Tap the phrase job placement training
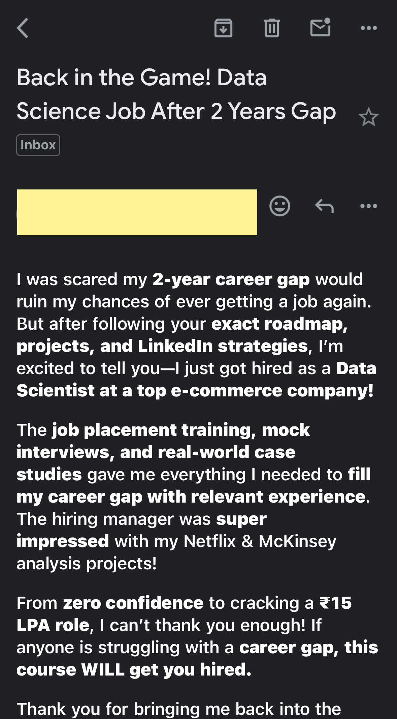Viewport: 397px width, 719px height. [x=152, y=430]
